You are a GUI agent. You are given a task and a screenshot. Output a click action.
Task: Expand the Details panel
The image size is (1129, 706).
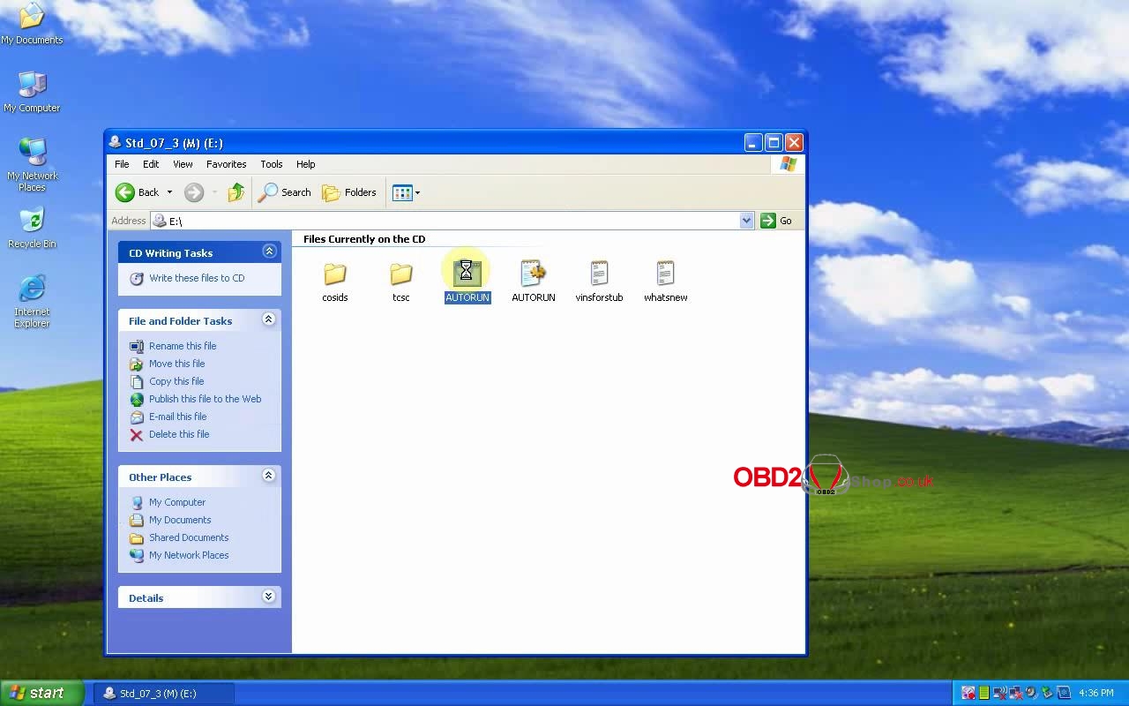point(269,597)
